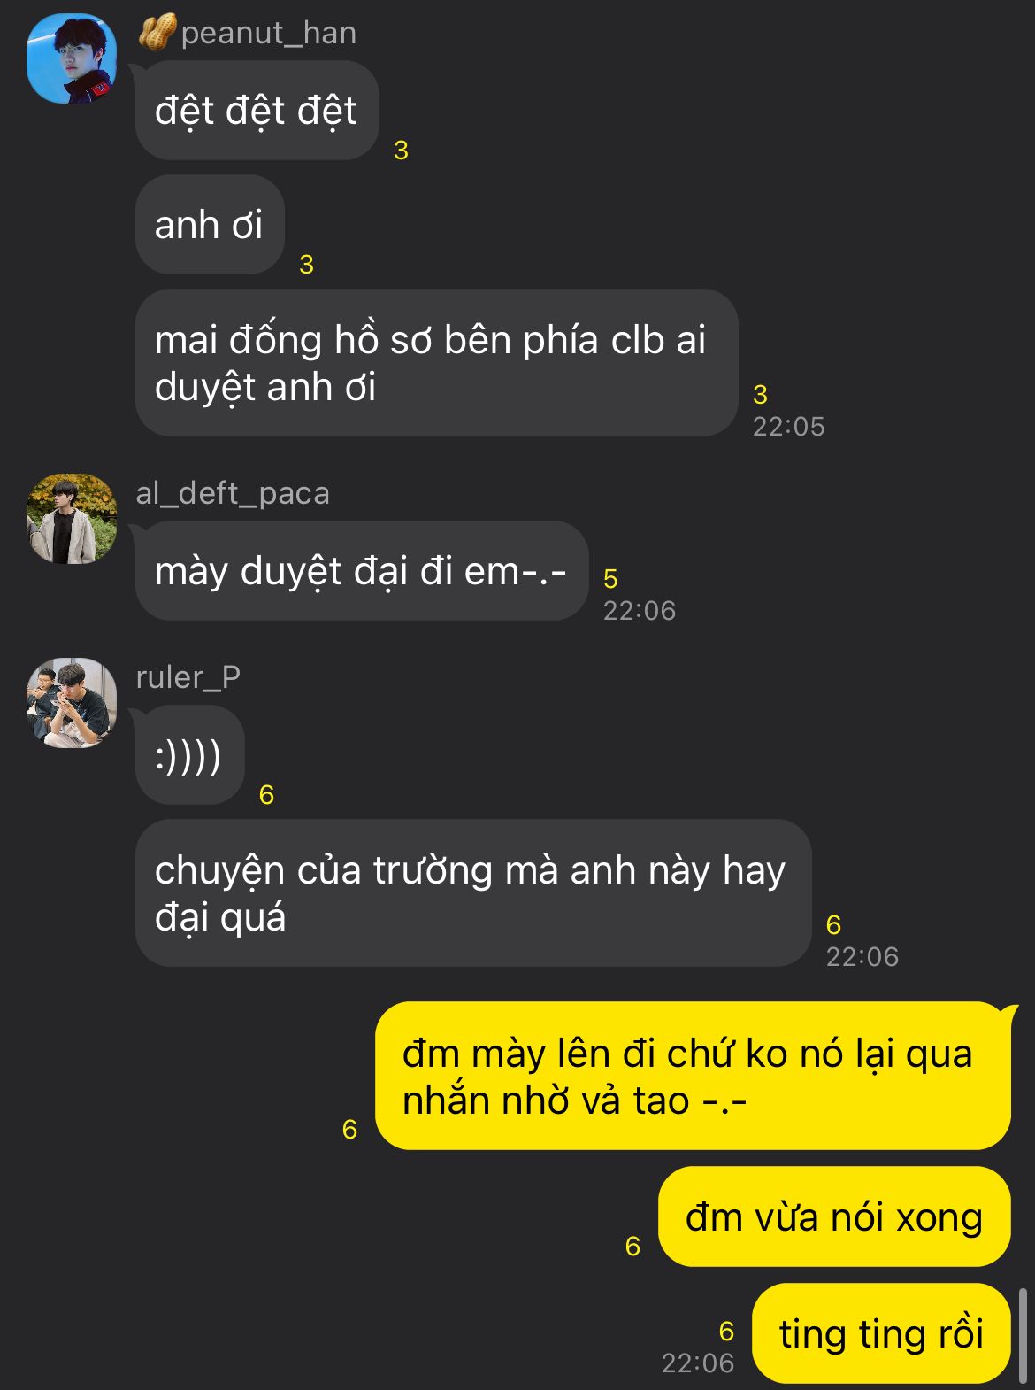Screen dimensions: 1035x1390
Task: Tap the "đm vừa nói xong" bubble
Action: click(834, 1217)
